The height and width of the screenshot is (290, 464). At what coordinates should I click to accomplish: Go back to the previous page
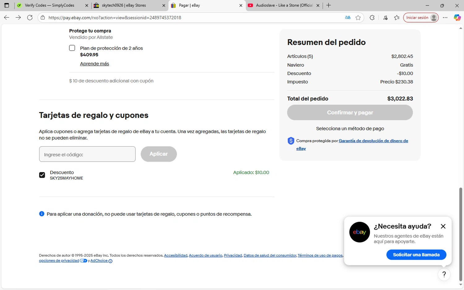pyautogui.click(x=6, y=18)
